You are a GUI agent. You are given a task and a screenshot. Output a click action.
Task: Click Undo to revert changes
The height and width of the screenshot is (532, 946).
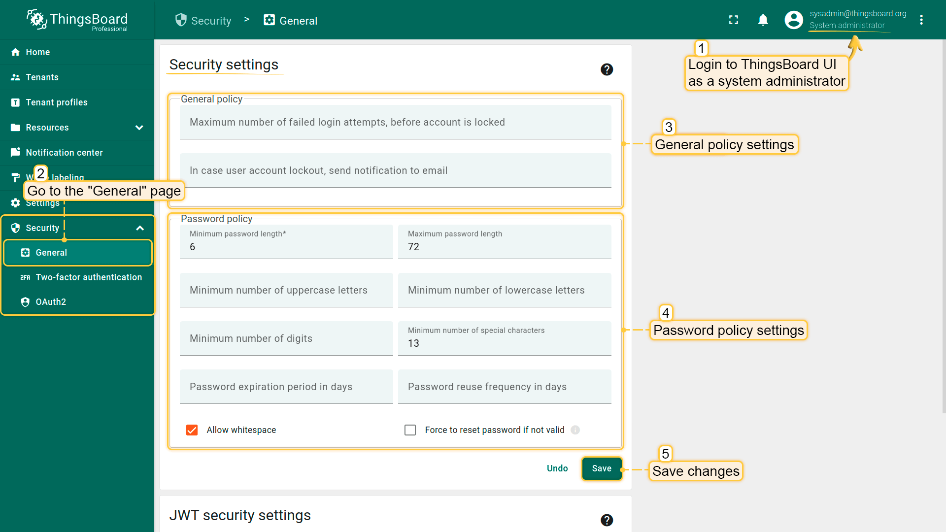tap(557, 468)
